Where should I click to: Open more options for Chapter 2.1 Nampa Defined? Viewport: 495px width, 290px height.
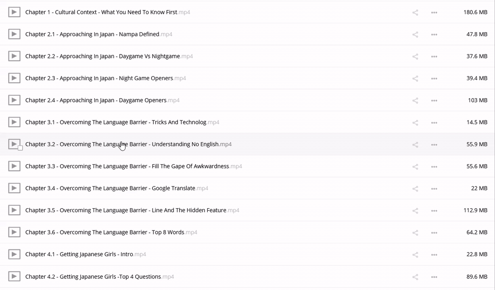[x=434, y=35]
